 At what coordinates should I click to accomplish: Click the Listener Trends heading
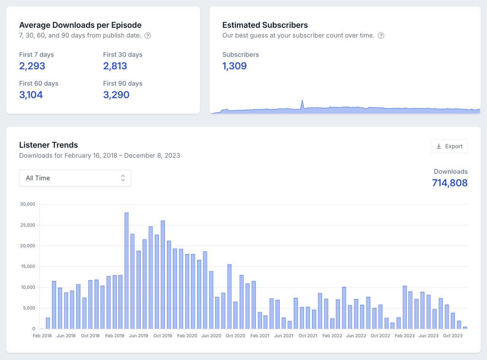48,145
